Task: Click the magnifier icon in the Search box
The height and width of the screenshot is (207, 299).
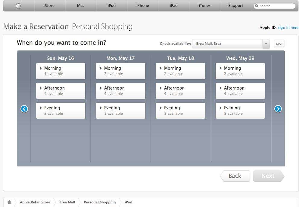Action: (x=257, y=6)
